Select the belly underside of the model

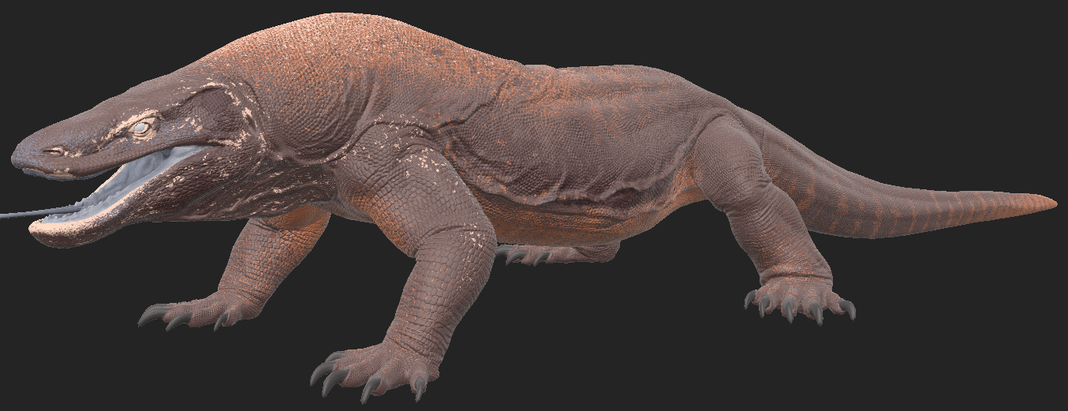click(552, 225)
